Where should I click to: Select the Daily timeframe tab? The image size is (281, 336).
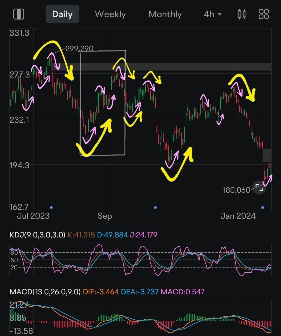(x=62, y=14)
